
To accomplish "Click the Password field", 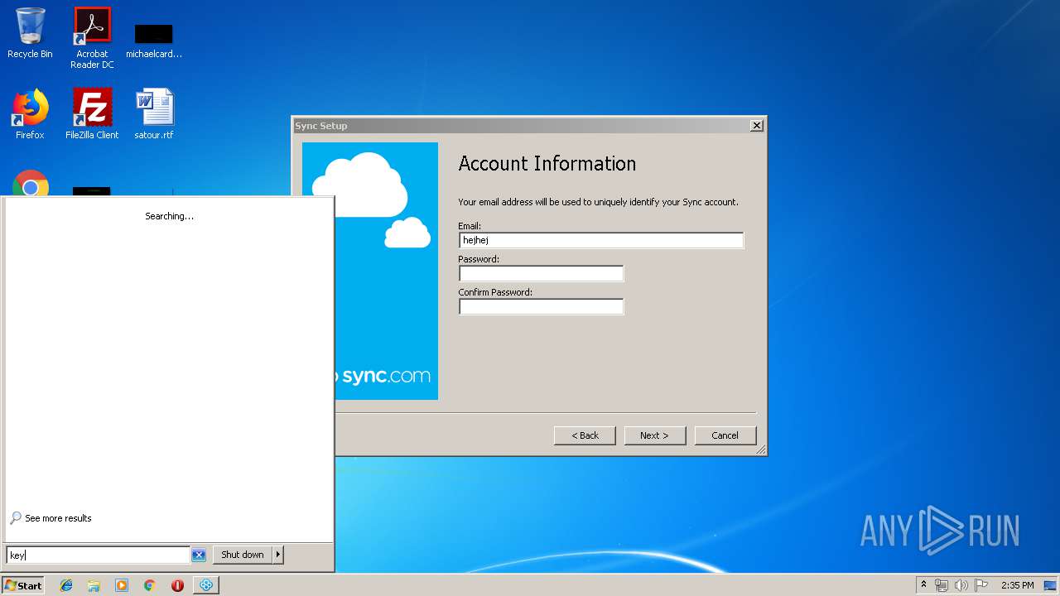I will tap(541, 273).
